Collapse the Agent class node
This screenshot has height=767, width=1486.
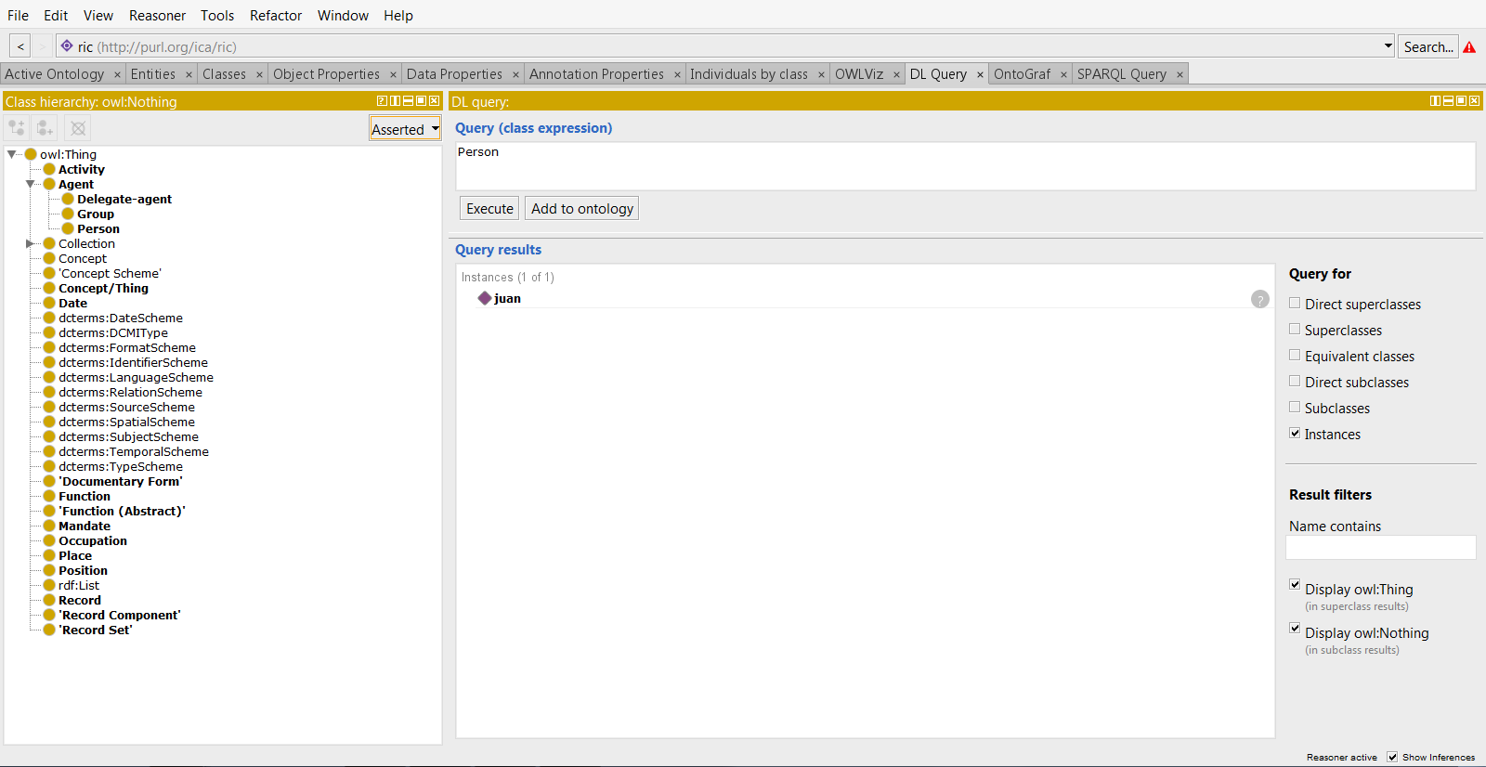pos(31,185)
